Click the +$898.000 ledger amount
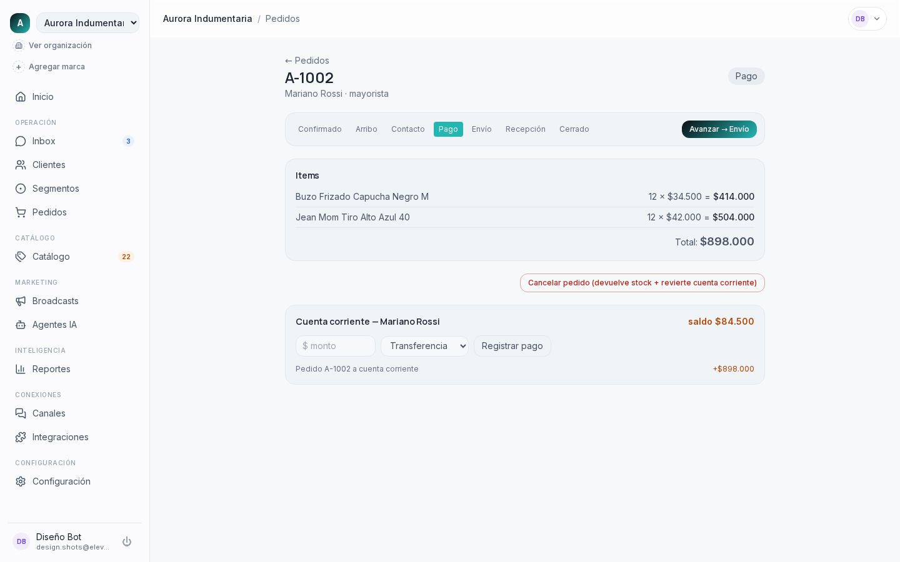This screenshot has width=900, height=562. [734, 369]
